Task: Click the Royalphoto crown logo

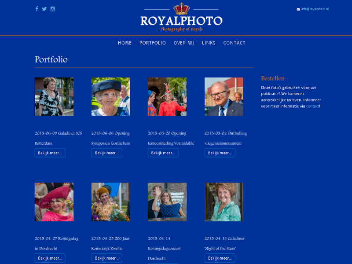Action: [181, 17]
